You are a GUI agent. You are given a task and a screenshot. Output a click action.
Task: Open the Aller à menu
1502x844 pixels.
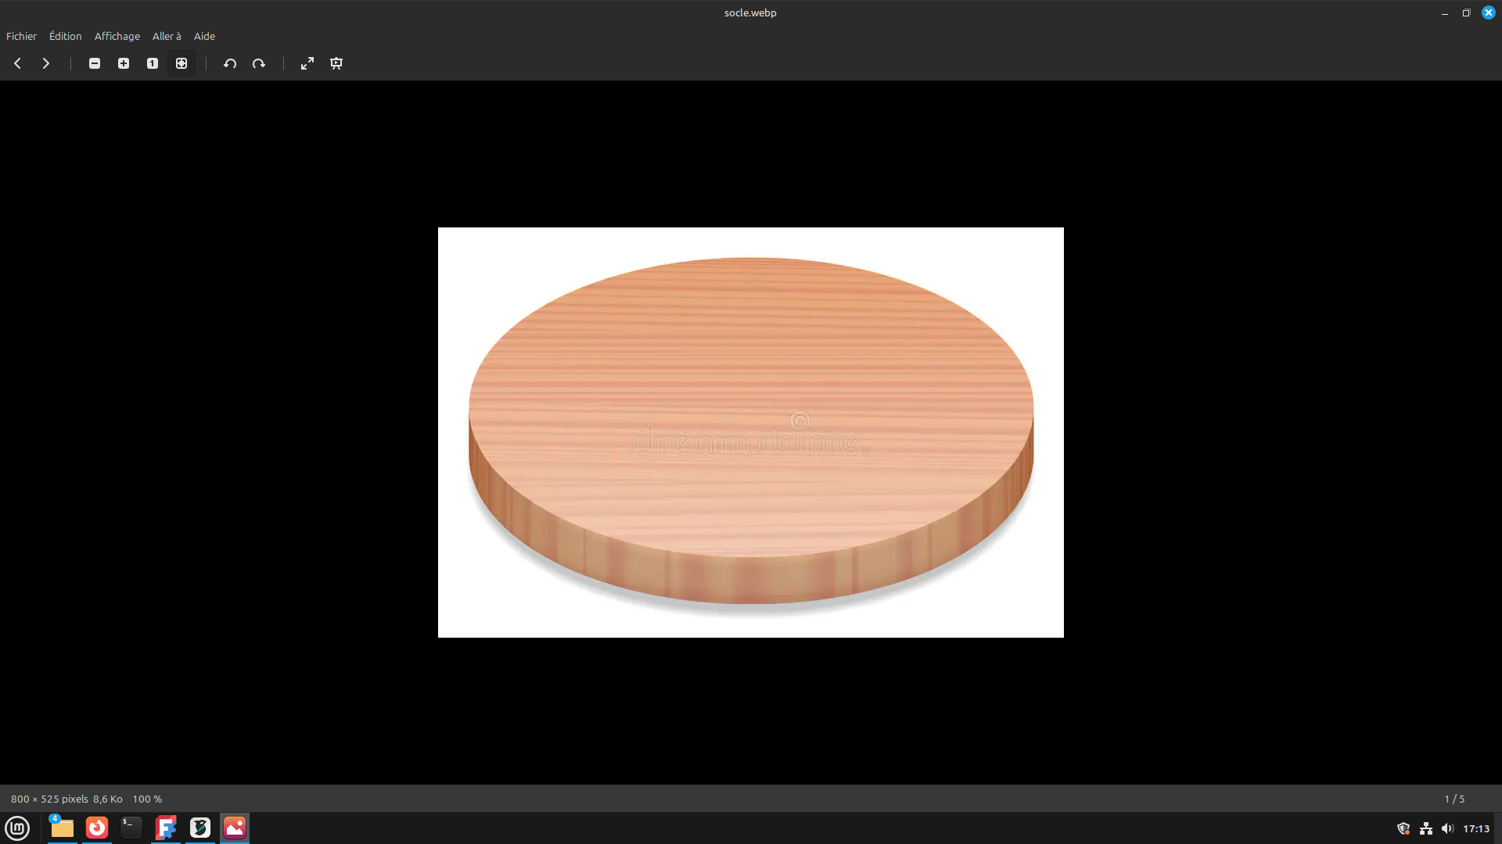[167, 36]
